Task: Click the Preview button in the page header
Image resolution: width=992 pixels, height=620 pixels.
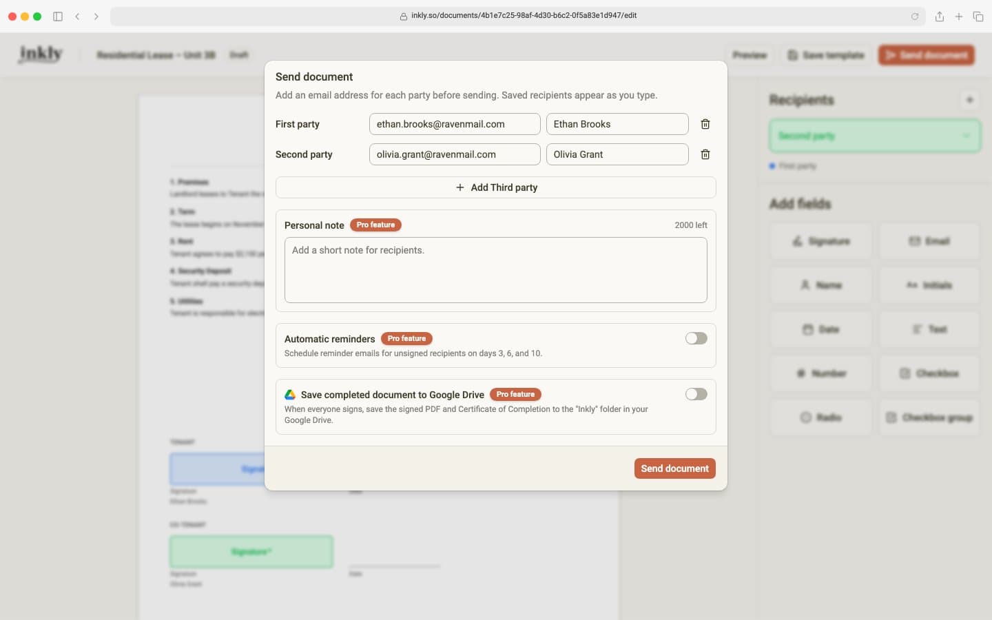Action: (750, 55)
